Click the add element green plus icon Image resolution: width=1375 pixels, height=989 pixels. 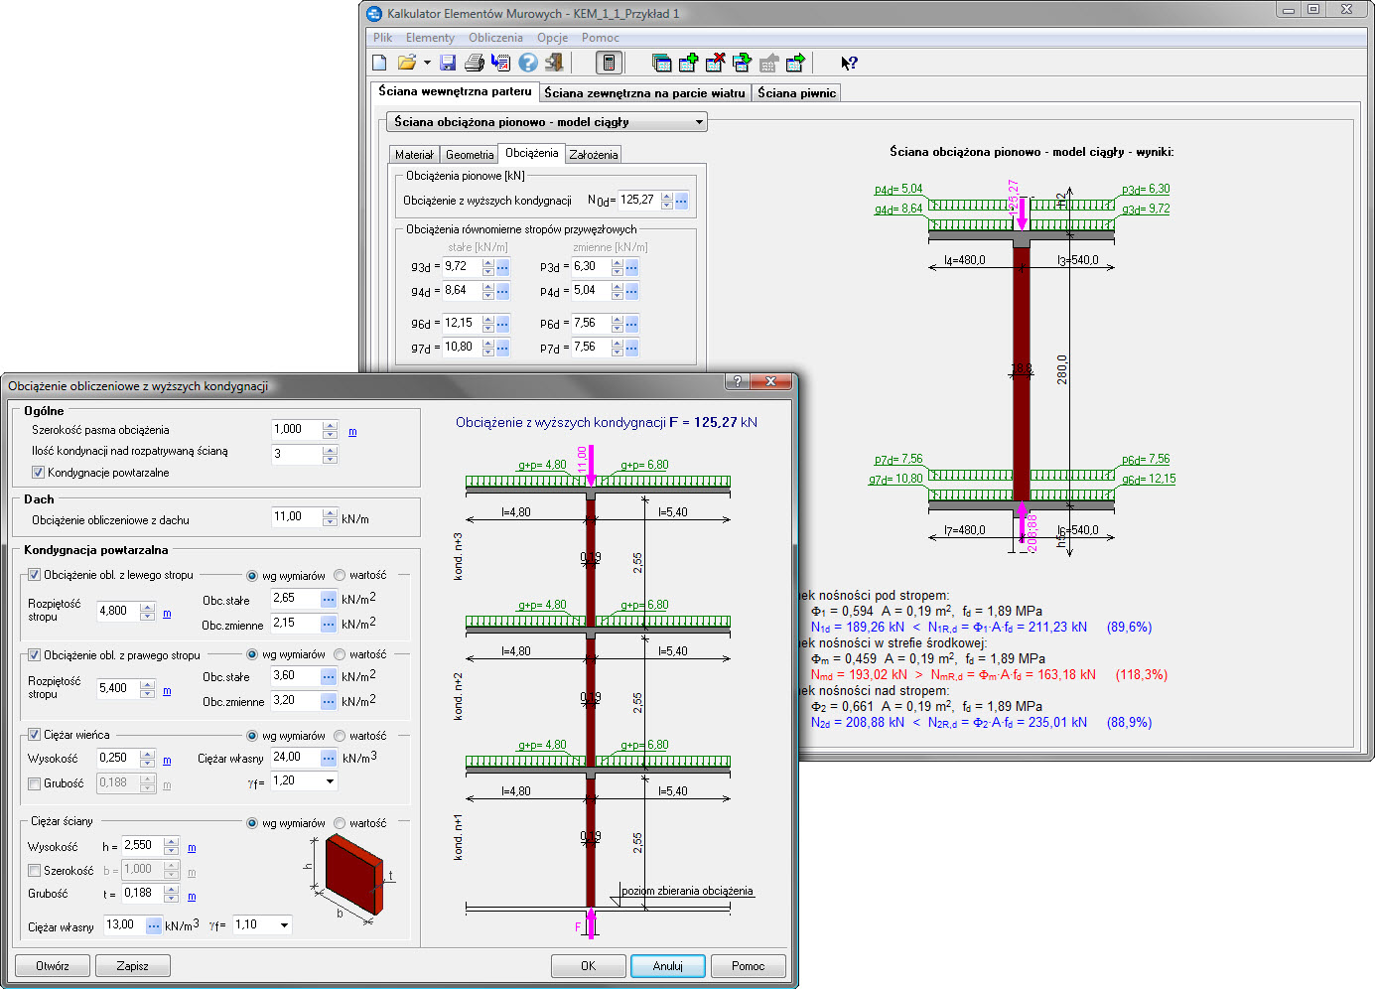(x=688, y=63)
